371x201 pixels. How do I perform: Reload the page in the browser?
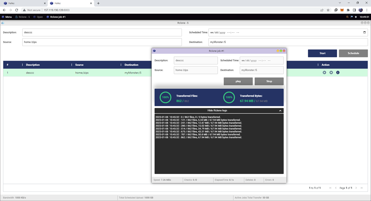tap(17, 10)
